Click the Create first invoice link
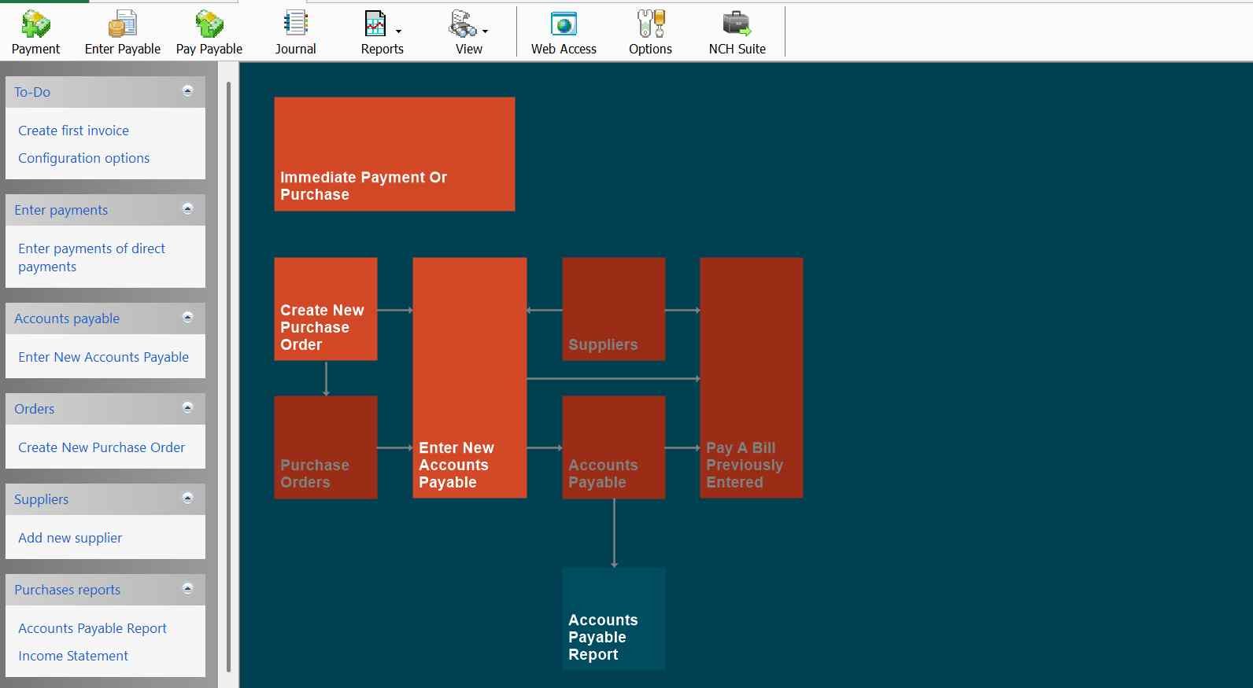This screenshot has width=1253, height=688. tap(73, 131)
